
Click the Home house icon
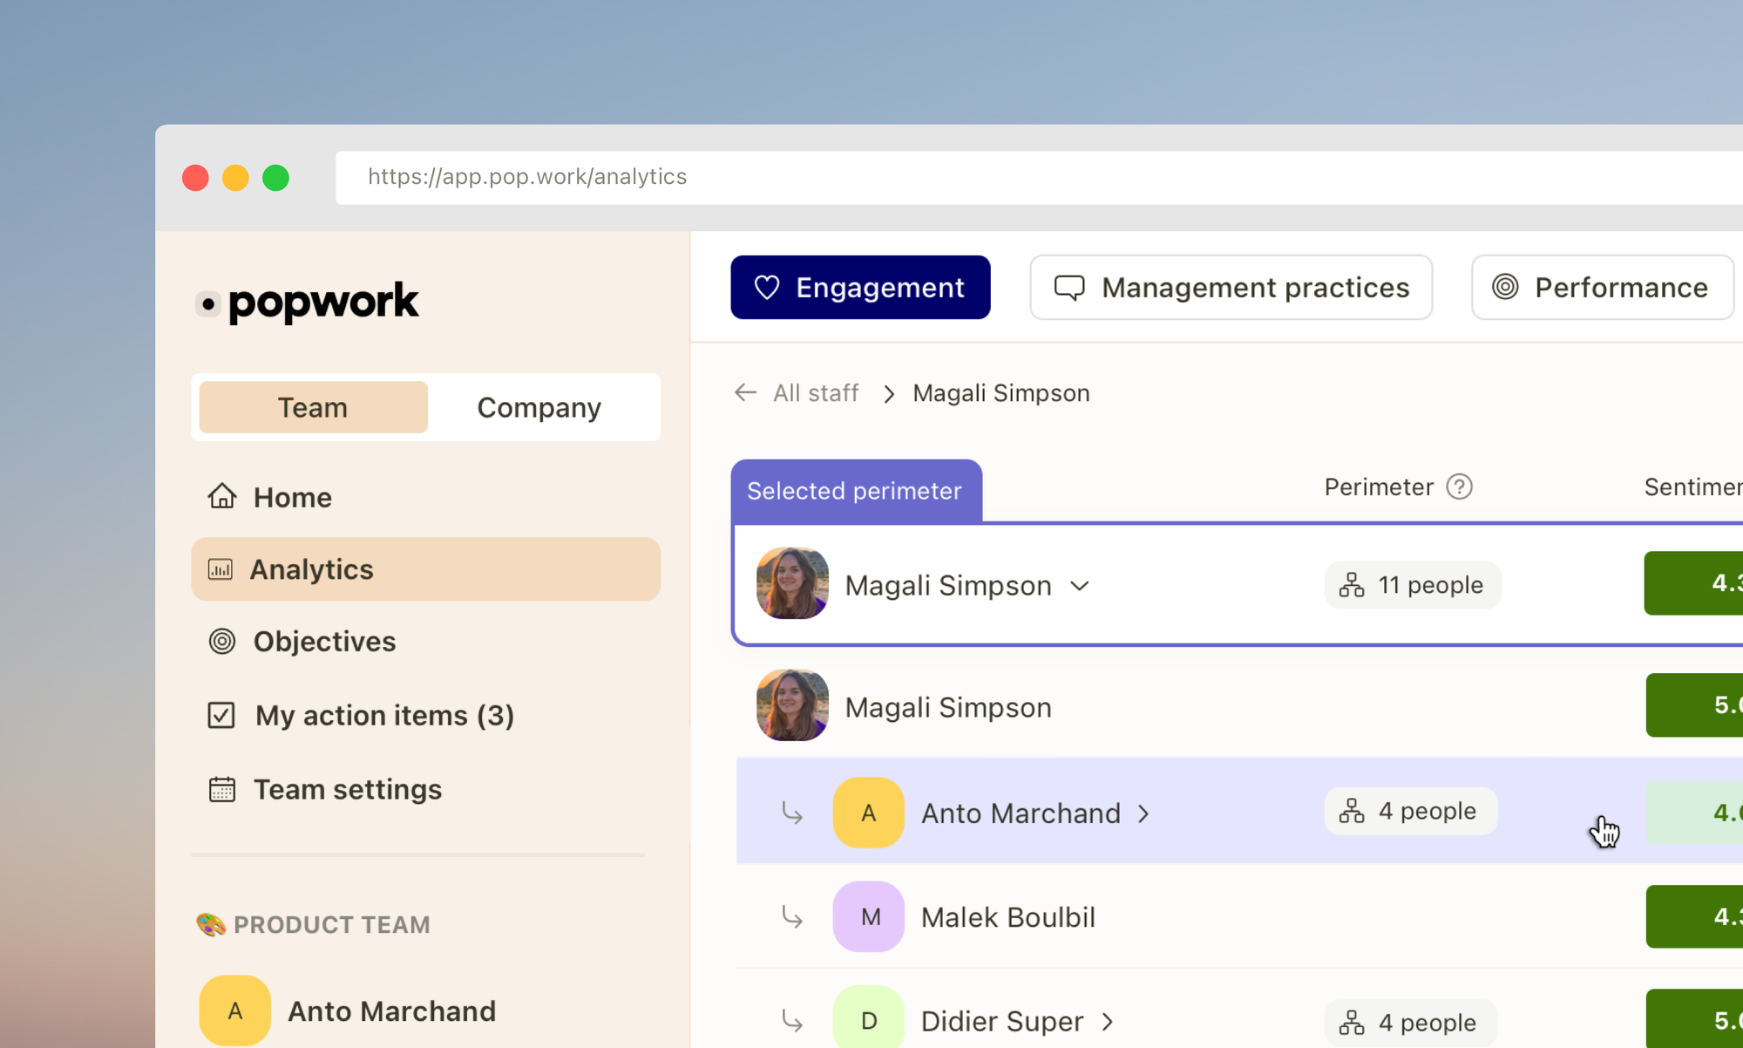coord(222,496)
